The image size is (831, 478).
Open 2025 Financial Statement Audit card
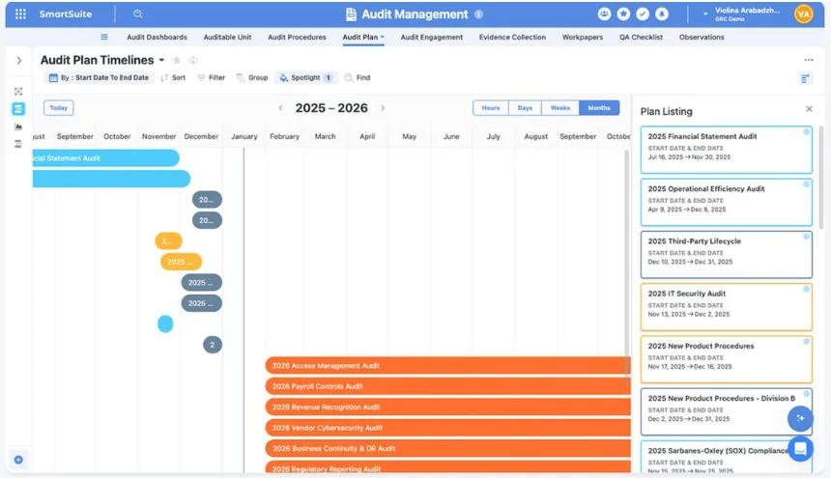coord(726,150)
